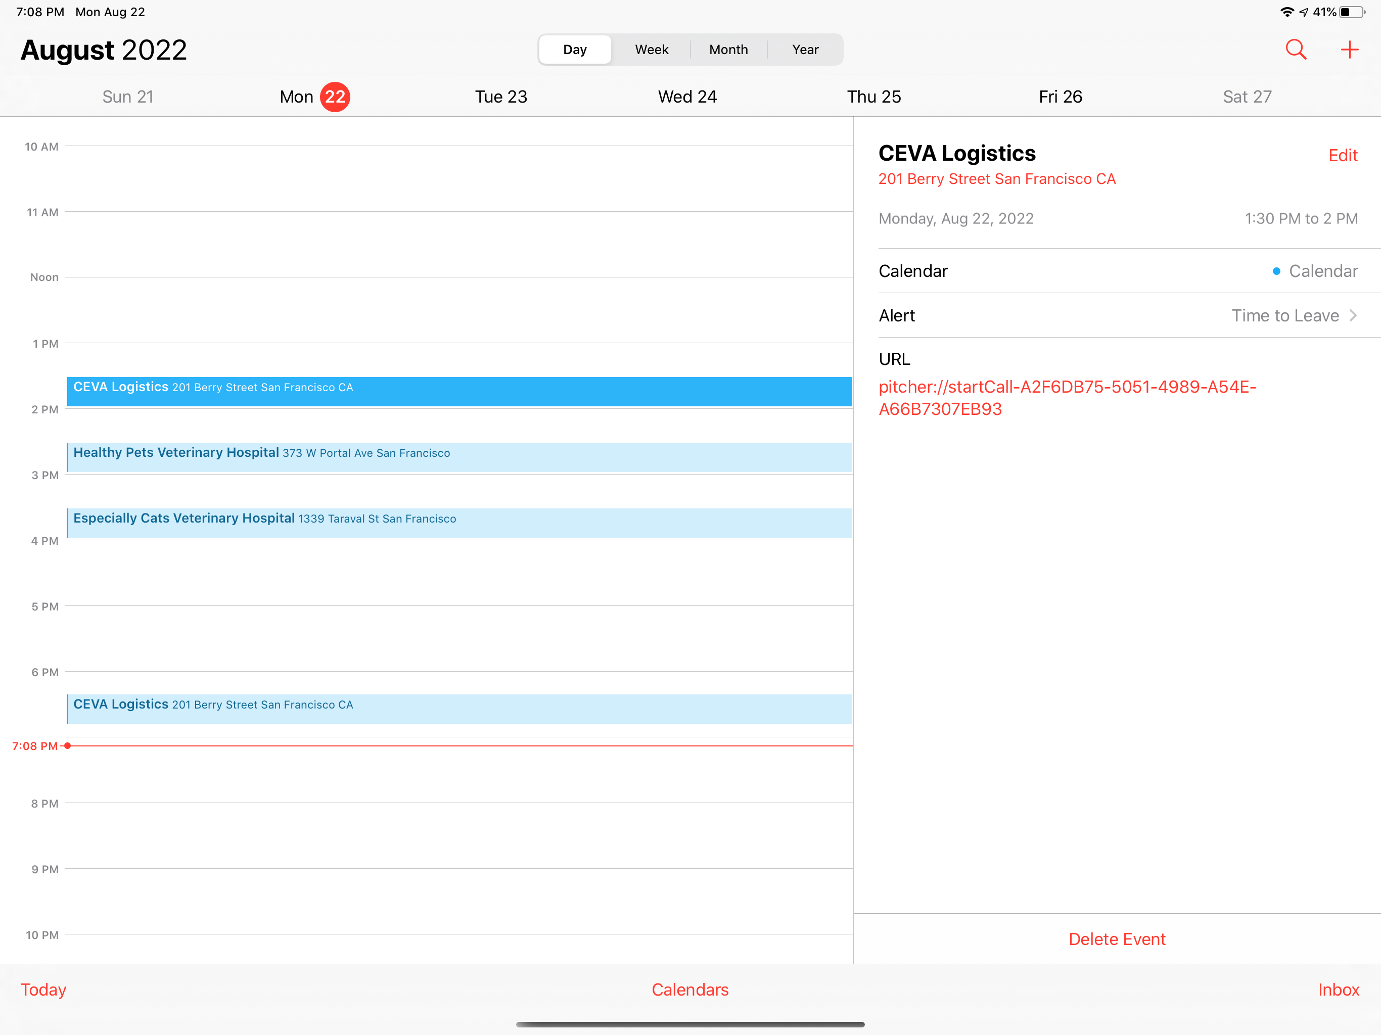Switch to Day view

click(x=574, y=50)
